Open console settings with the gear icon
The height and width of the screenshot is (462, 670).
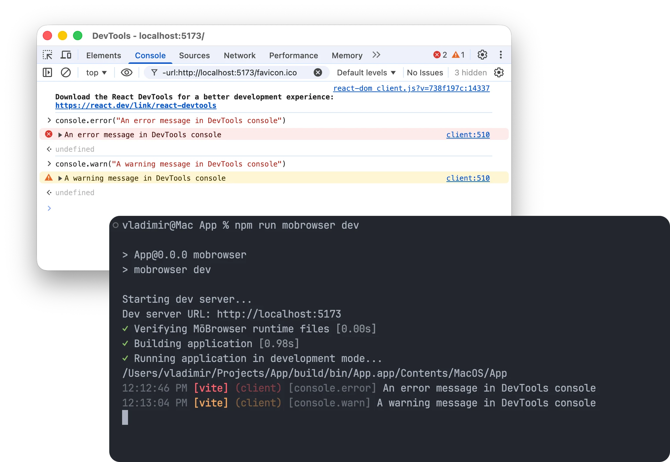[x=499, y=72]
